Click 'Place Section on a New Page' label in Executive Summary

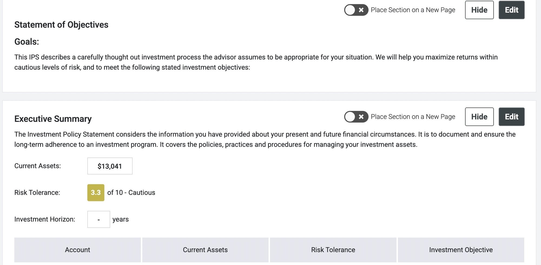(413, 117)
